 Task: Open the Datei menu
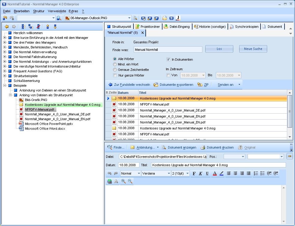(x=7, y=11)
